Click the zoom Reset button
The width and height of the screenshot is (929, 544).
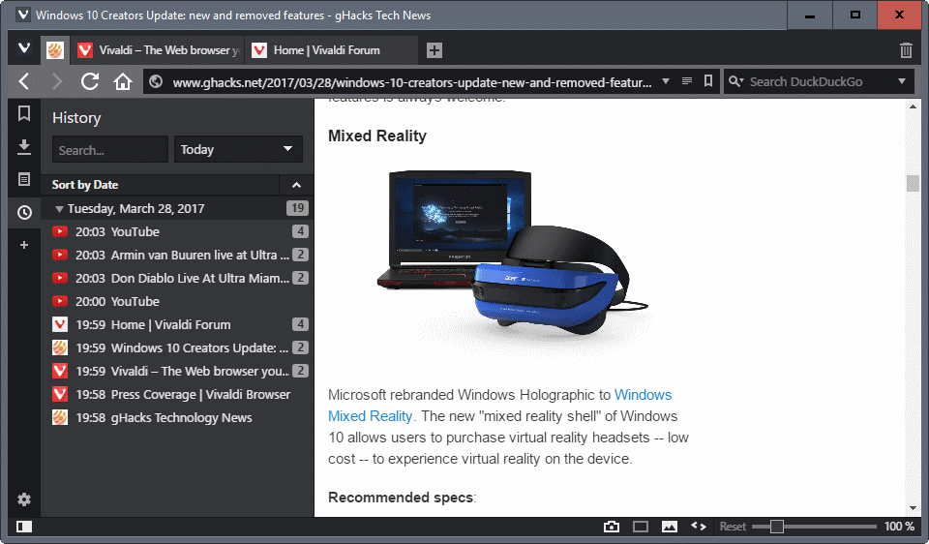733,527
